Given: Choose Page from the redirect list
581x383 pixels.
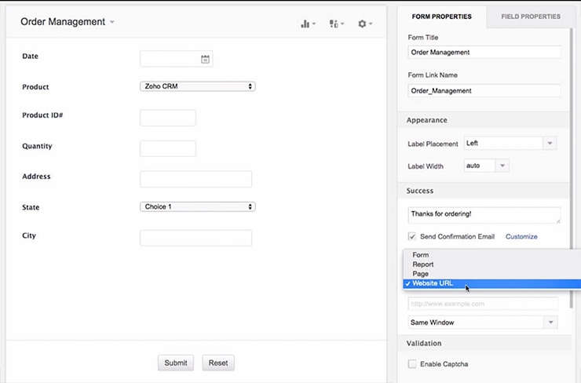Looking at the screenshot, I should 492,274.
